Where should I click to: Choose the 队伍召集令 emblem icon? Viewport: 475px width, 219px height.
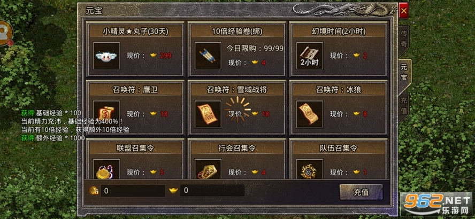310,169
